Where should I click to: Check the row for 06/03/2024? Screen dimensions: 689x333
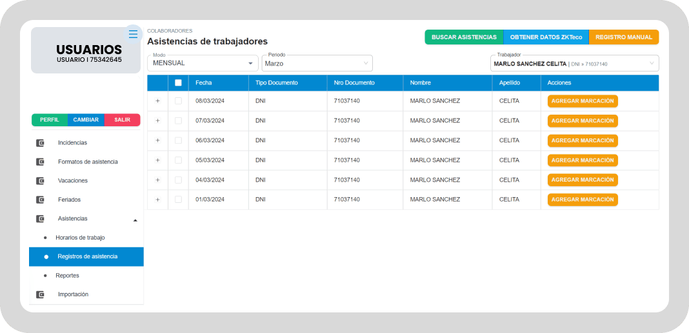(x=178, y=140)
